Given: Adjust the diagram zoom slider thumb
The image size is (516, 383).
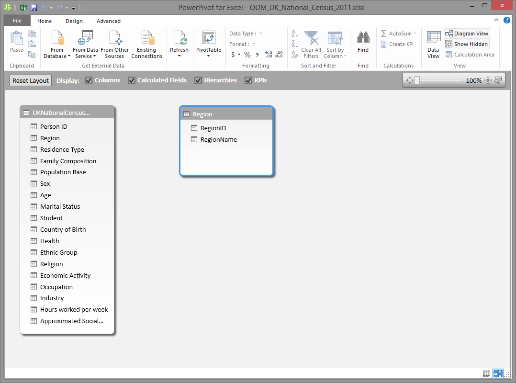Looking at the screenshot, I should 417,80.
